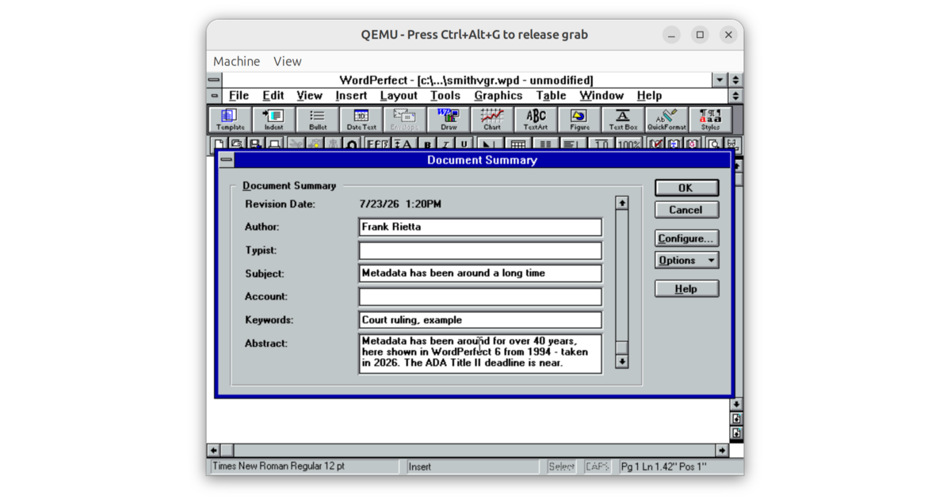Select the Indent icon
Viewport: 951px width, 499px height.
(x=273, y=120)
